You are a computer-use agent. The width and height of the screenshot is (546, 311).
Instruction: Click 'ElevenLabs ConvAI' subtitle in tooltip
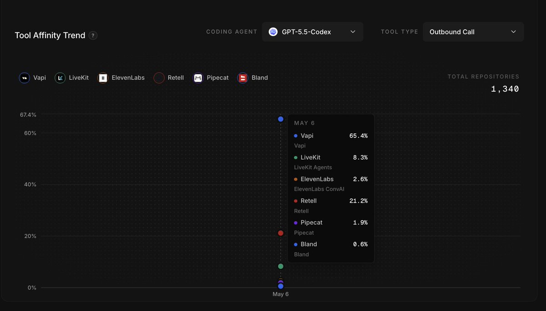319,189
